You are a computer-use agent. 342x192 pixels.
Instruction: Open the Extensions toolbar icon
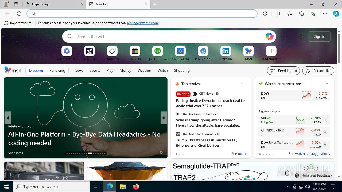265,14
